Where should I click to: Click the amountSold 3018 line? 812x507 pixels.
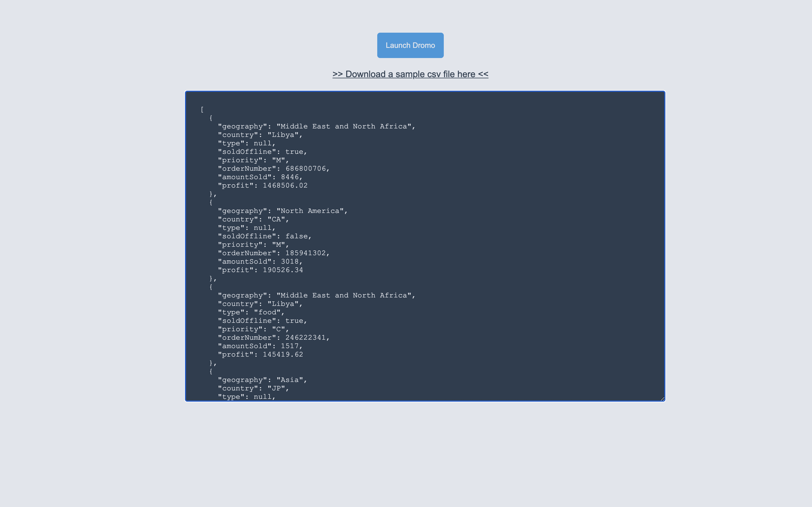click(260, 262)
